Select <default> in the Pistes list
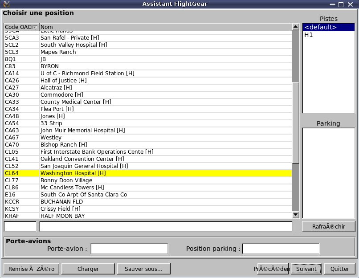 329,27
